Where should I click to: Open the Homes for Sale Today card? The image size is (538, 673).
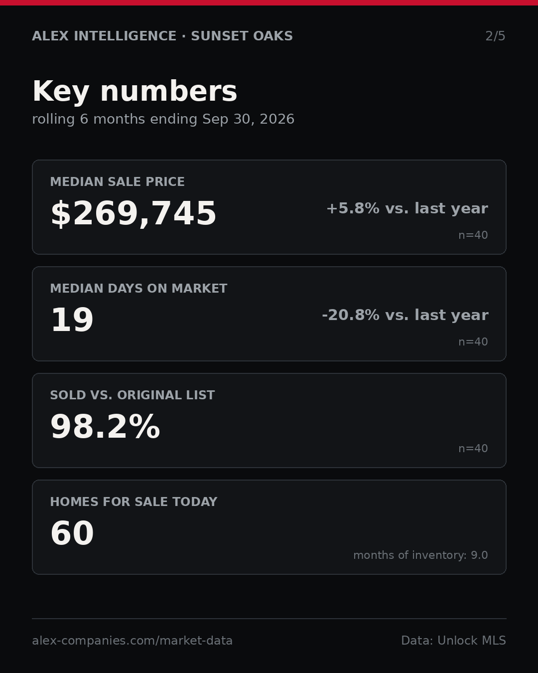[x=269, y=527]
